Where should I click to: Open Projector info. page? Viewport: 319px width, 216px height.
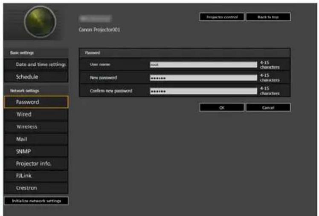(x=36, y=163)
